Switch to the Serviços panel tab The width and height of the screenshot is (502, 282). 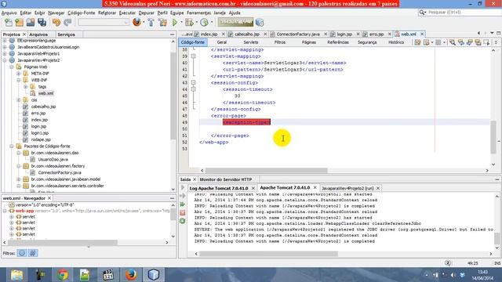66,34
